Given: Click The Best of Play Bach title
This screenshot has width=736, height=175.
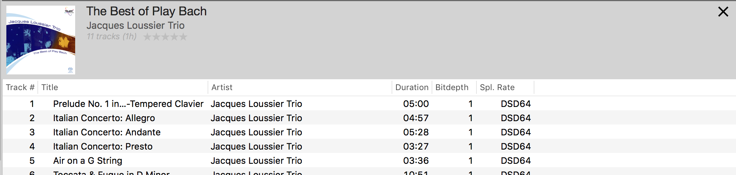Looking at the screenshot, I should click(x=146, y=11).
